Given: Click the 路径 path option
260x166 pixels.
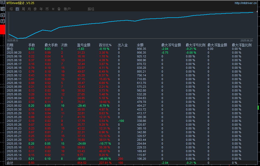Looking at the screenshot, I should [91, 9].
